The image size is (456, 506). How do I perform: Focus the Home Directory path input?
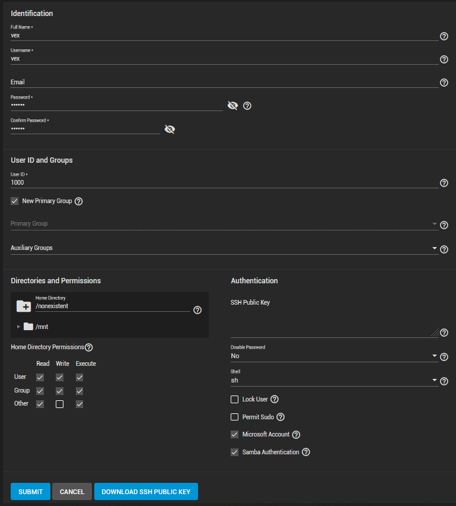pos(113,306)
